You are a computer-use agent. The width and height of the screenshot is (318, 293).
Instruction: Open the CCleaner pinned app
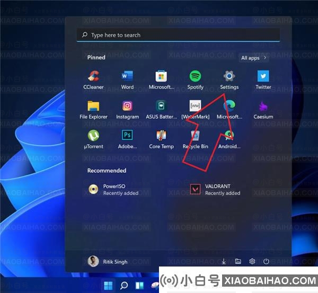[93, 80]
